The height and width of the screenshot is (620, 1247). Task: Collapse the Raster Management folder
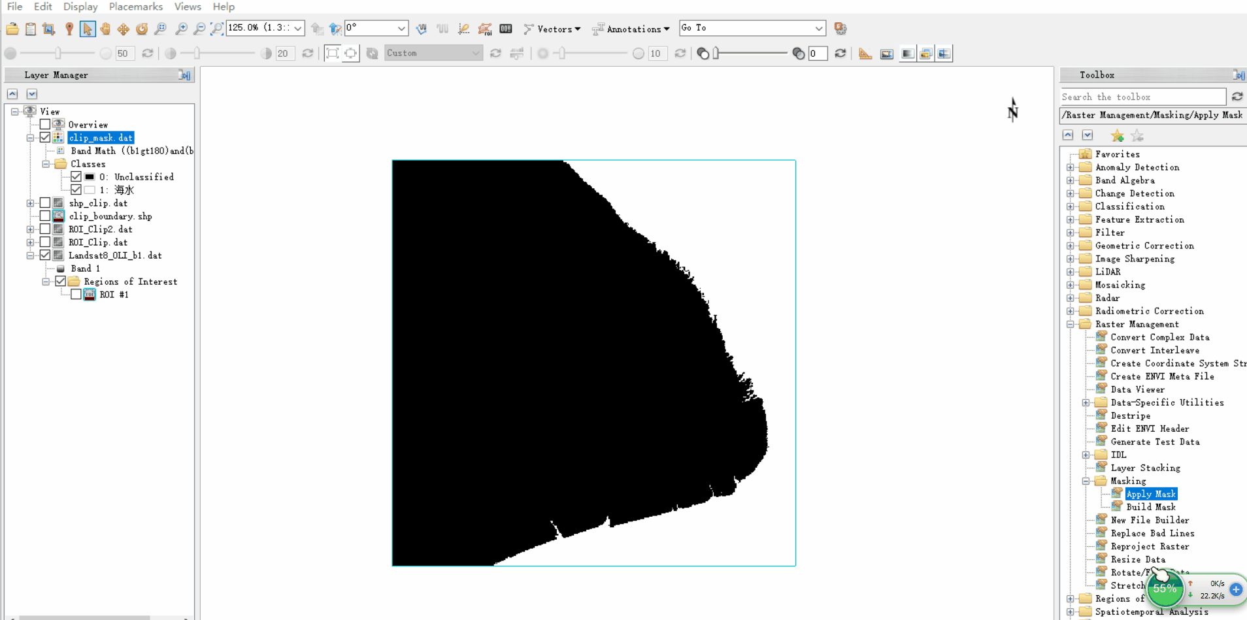[1071, 324]
